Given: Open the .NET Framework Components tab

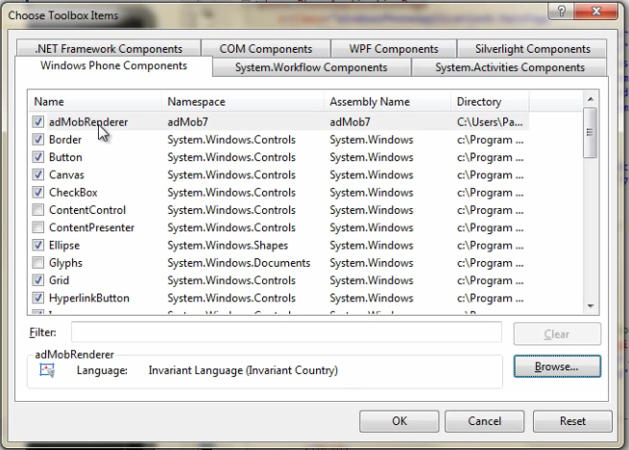Looking at the screenshot, I should tap(109, 49).
